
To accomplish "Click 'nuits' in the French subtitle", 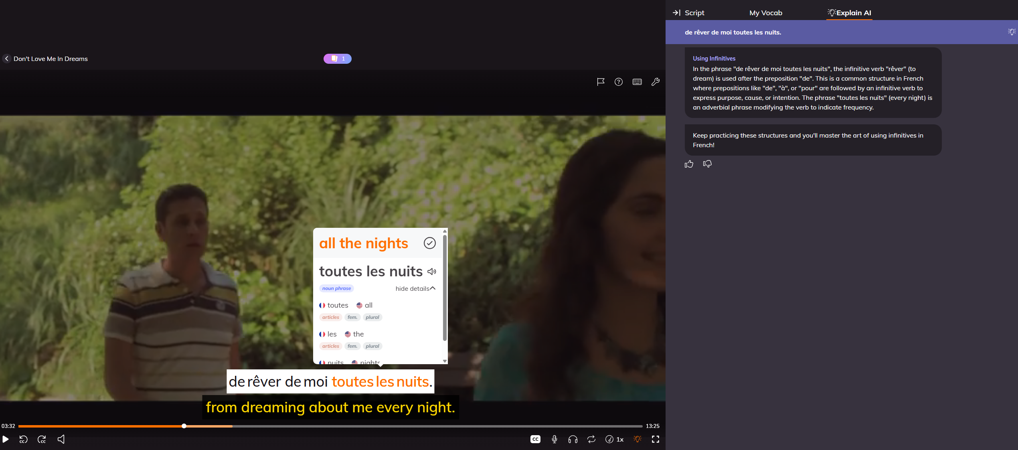I will [413, 382].
